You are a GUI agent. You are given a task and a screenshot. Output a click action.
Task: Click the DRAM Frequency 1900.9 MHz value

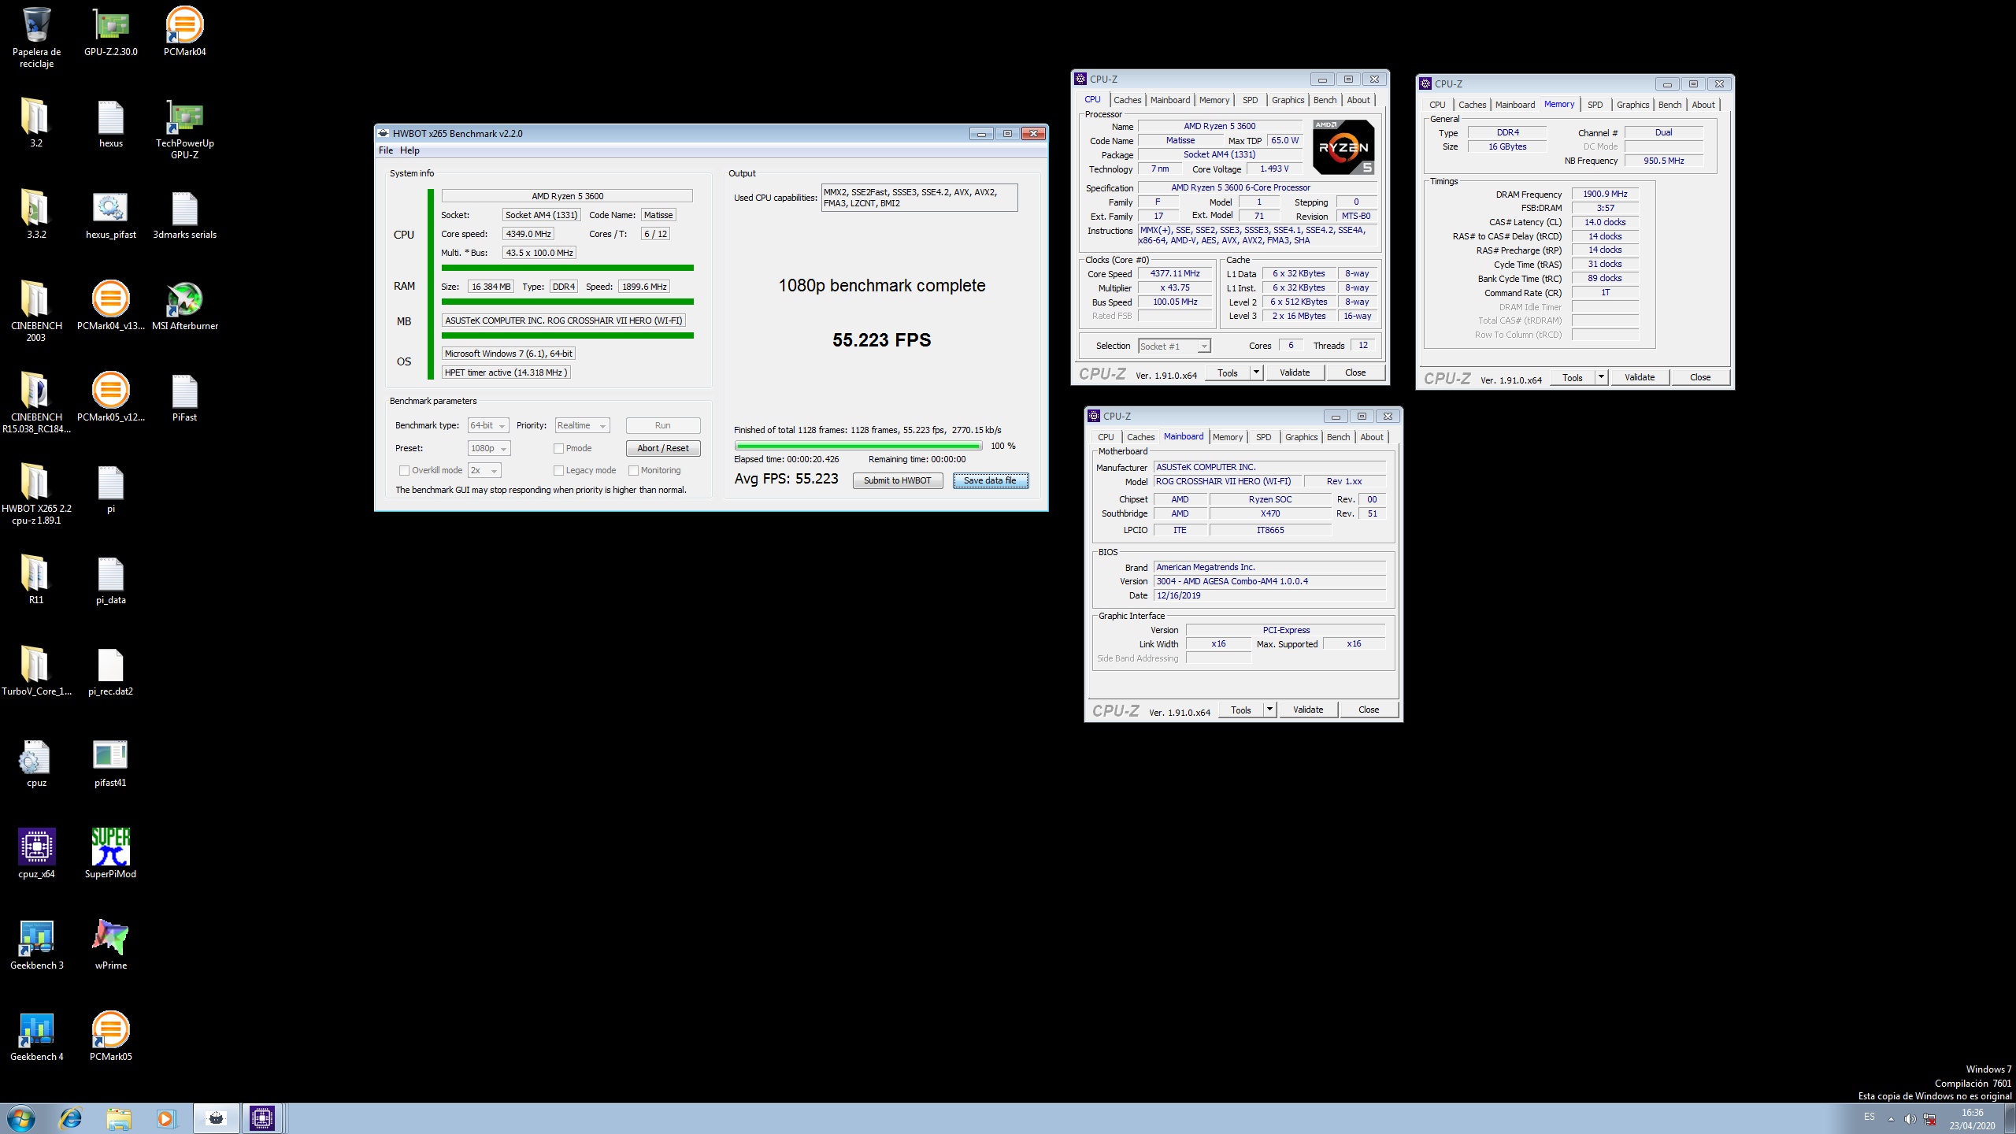[1605, 194]
